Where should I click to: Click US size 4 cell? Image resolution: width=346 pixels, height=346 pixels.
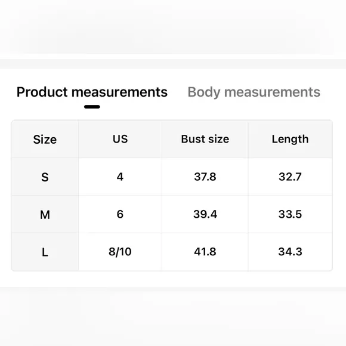click(x=120, y=177)
